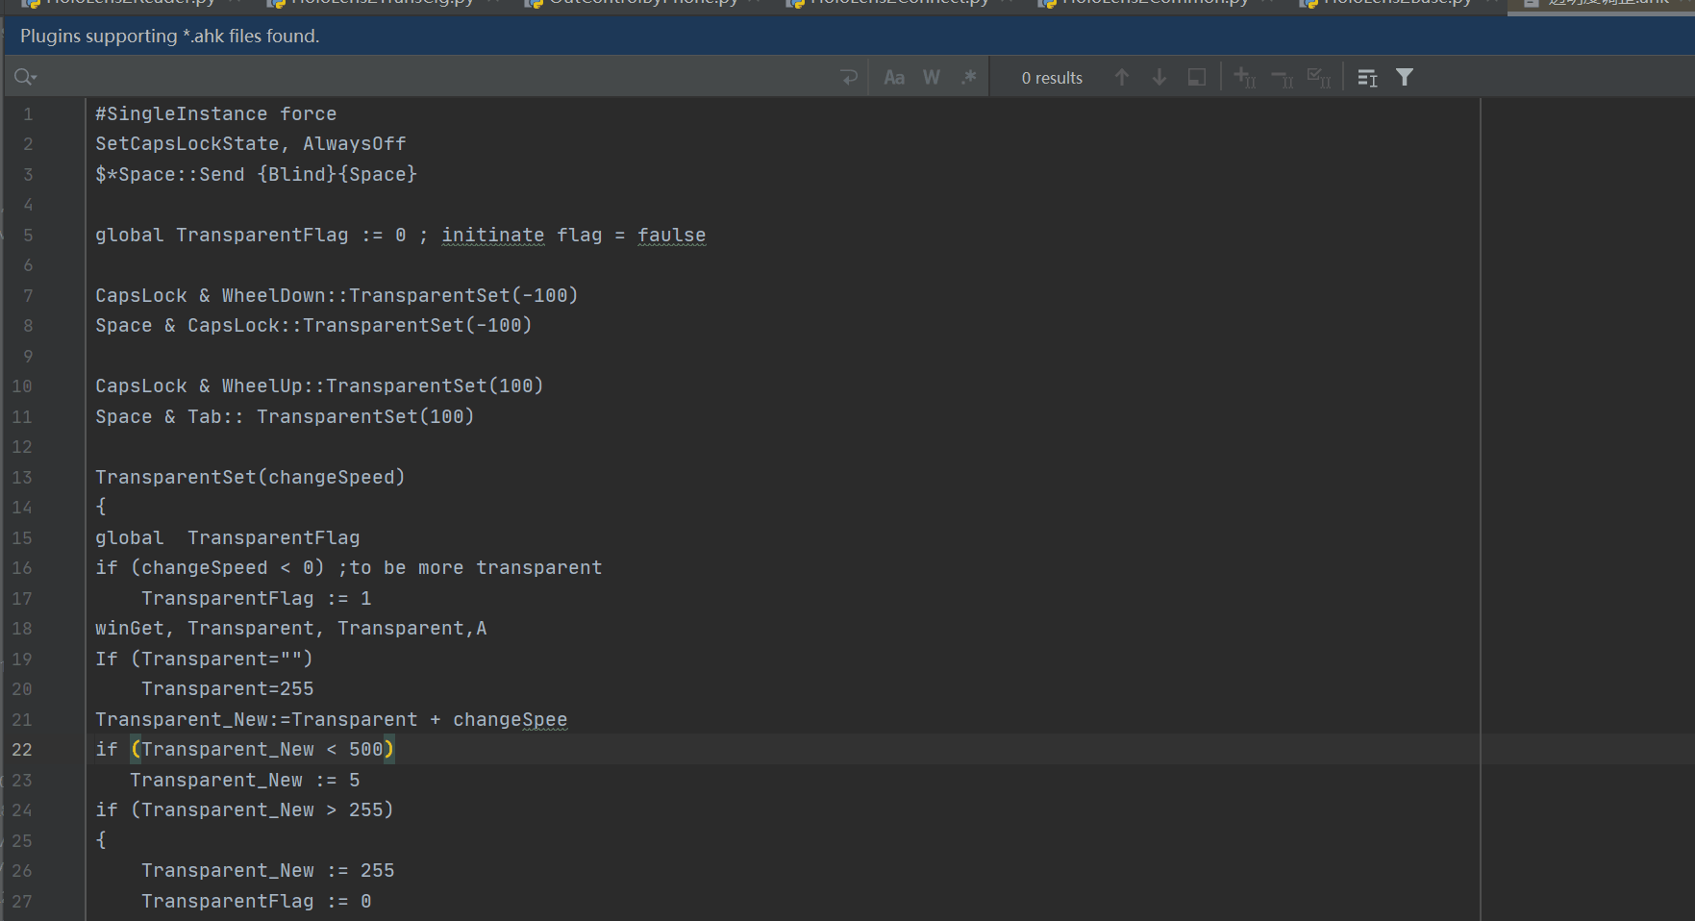Click Unselect Occurrence icon
Screen dimensions: 1695x921
(1283, 77)
